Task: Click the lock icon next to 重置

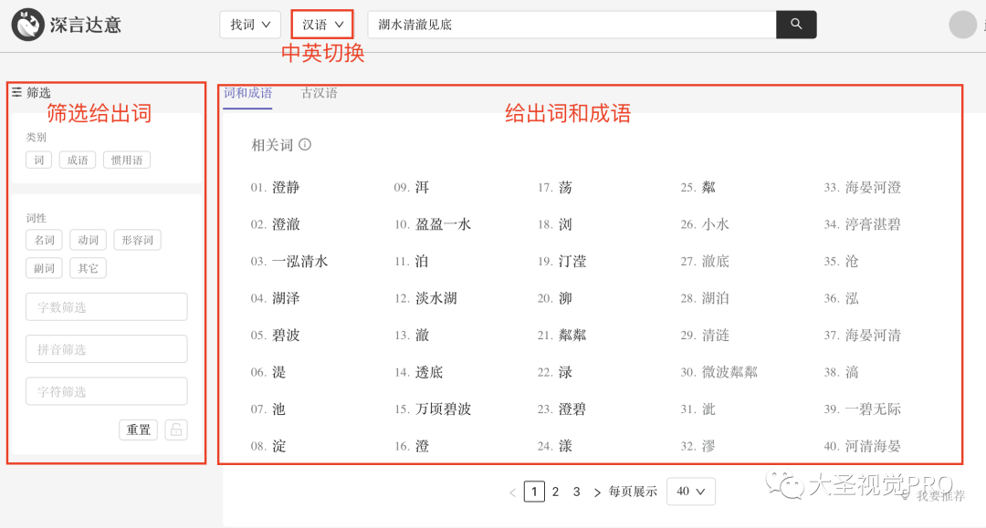Action: click(x=176, y=430)
